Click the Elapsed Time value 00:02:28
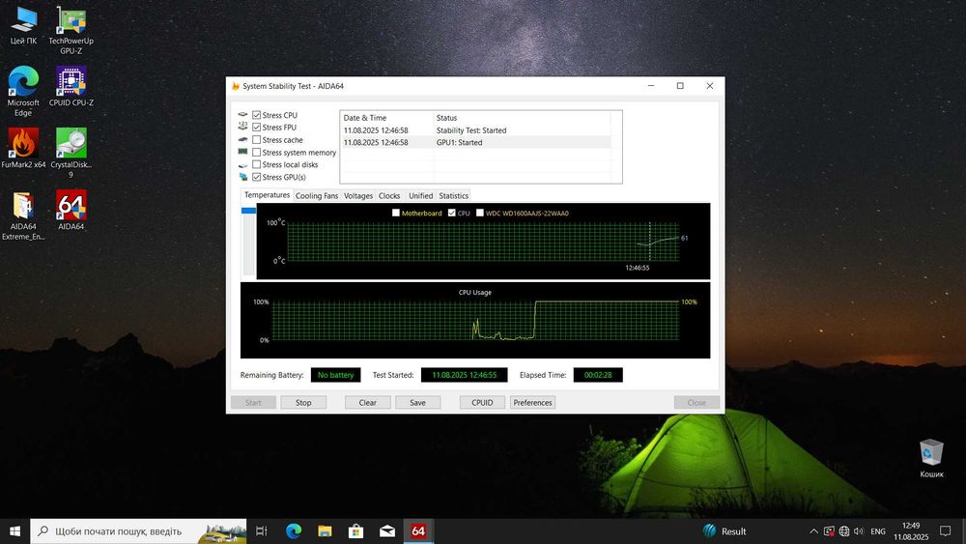Image resolution: width=966 pixels, height=544 pixels. (x=598, y=375)
